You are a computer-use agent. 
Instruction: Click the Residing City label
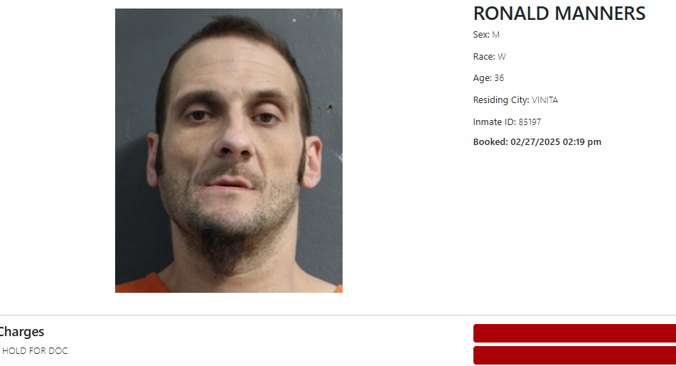(x=501, y=100)
